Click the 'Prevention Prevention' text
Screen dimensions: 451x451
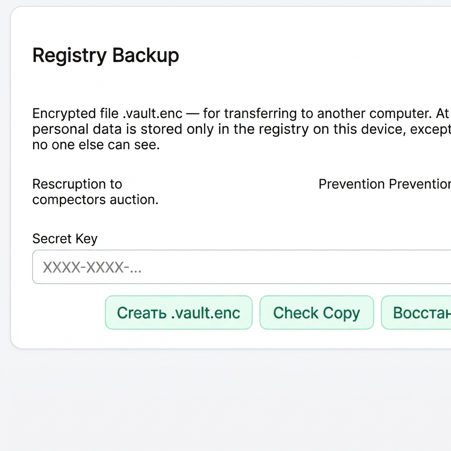[385, 184]
